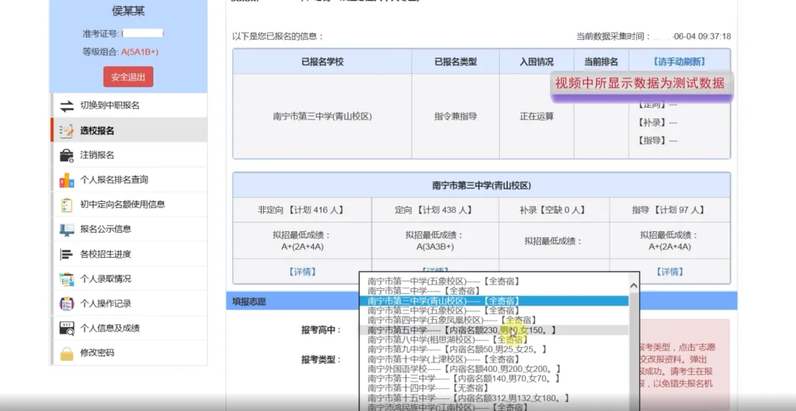Screen dimensions: 796x411
Task: View 报名公示信息 page
Action: (129, 229)
